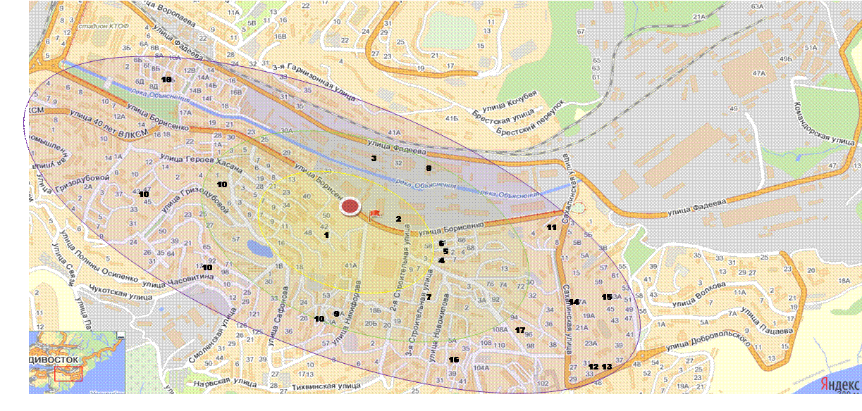Select bold marker number 14

[x=574, y=302]
